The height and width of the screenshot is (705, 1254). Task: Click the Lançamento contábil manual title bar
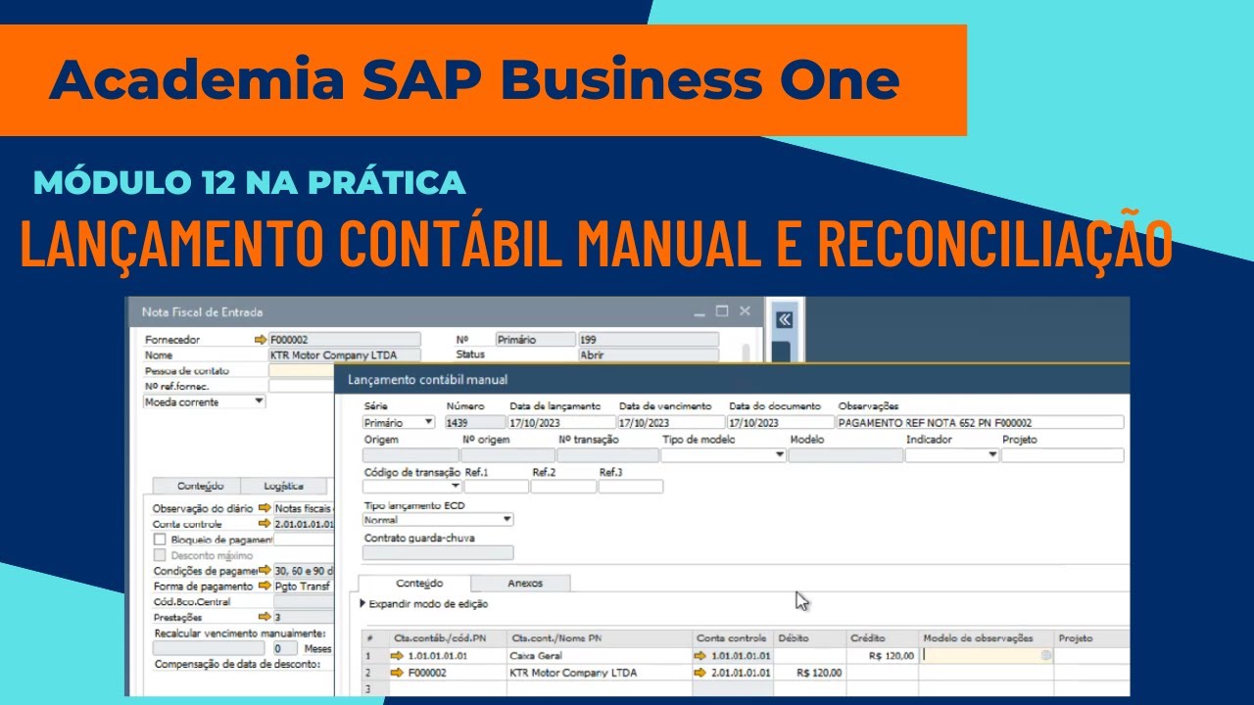[x=732, y=379]
